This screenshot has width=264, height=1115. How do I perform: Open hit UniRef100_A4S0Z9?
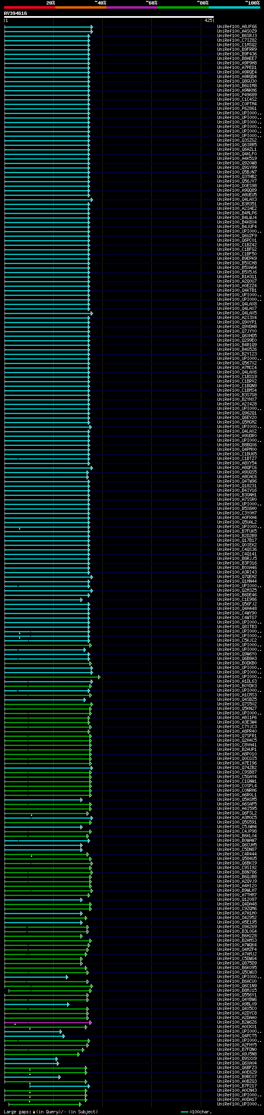[x=237, y=31]
